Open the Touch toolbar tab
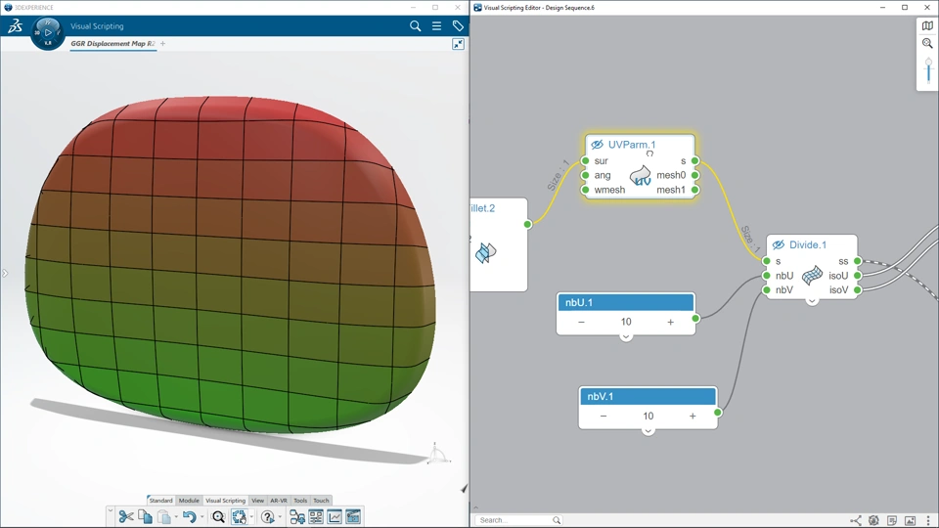 tap(321, 501)
